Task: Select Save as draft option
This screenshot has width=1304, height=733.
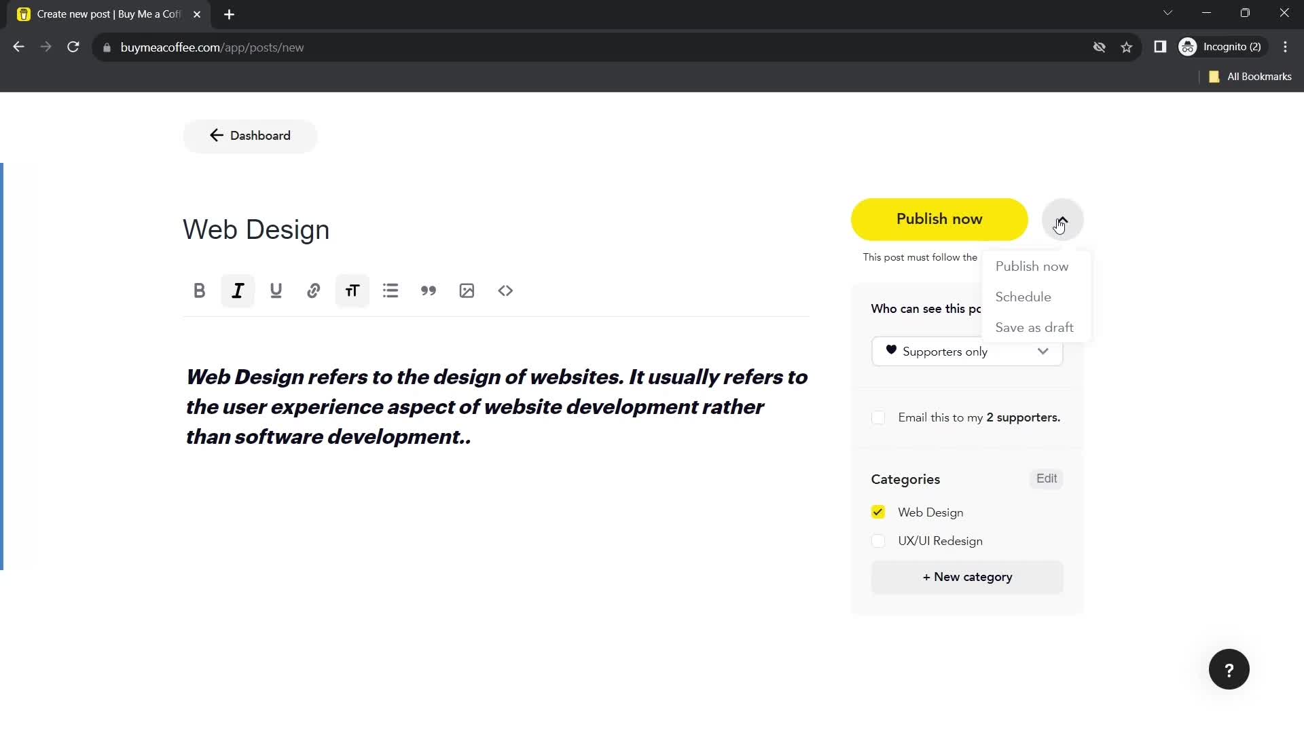Action: coord(1034,328)
